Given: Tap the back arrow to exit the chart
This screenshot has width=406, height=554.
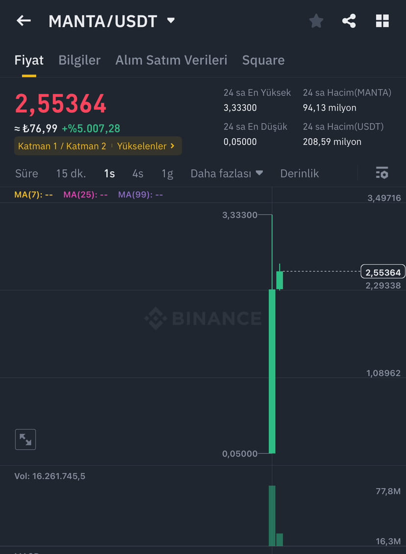Looking at the screenshot, I should 24,21.
